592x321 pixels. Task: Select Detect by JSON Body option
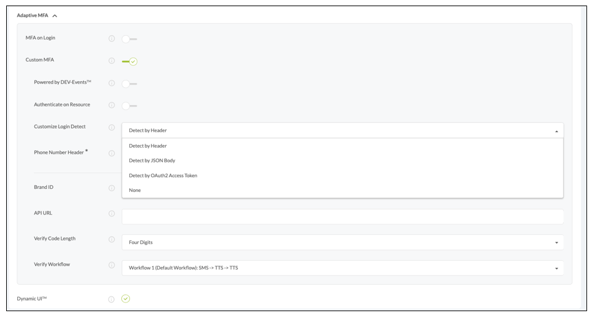click(x=152, y=160)
